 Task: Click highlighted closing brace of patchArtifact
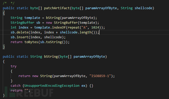tap(4, 47)
